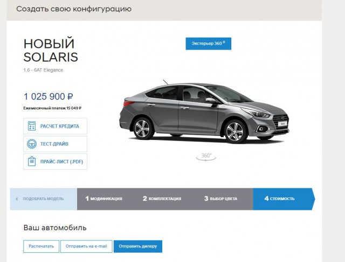Click Отправить на e-mail button
Viewport: 345px width, 262px height.
coord(86,246)
